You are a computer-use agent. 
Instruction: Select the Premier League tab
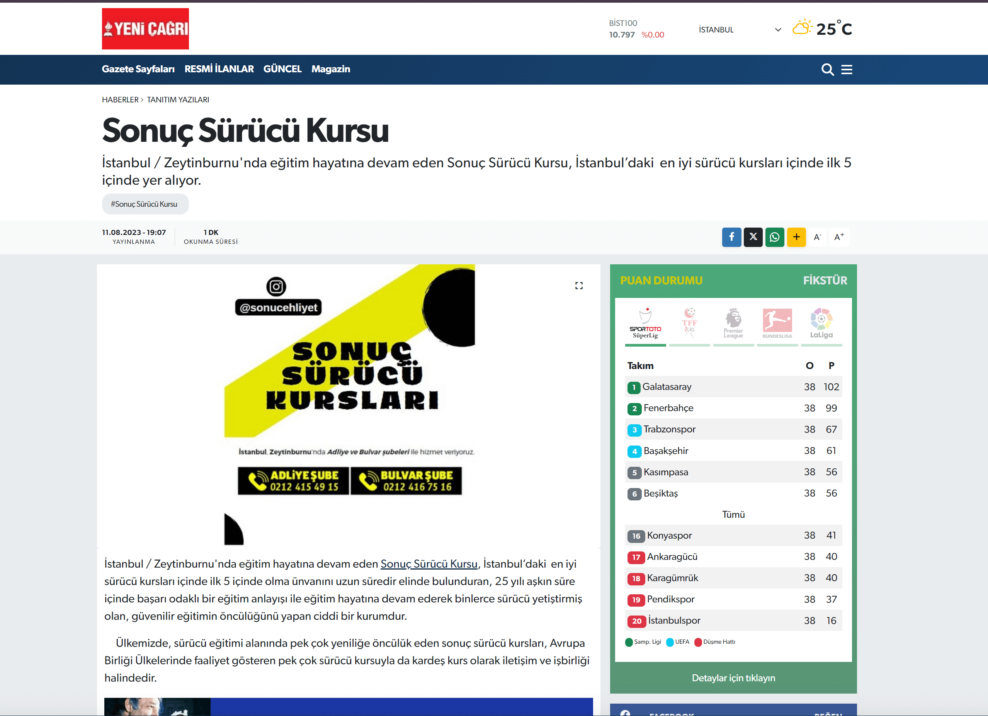click(733, 326)
